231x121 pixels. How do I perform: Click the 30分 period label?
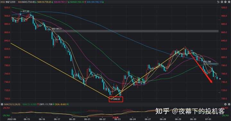(x=2, y=2)
